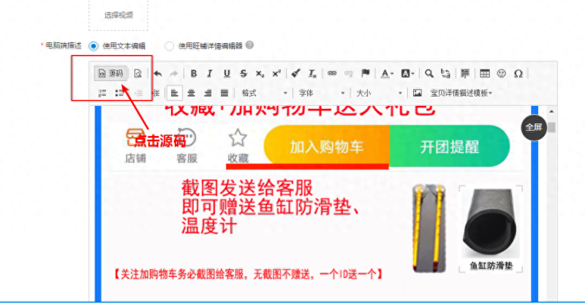The height and width of the screenshot is (304, 585).
Task: Click the remove format icon
Action: (x=312, y=74)
